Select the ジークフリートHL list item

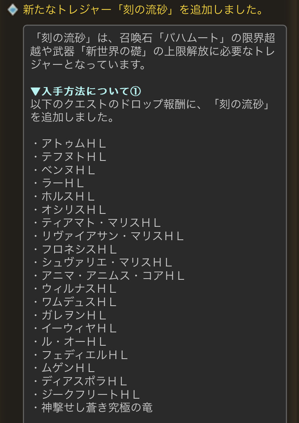tap(86, 395)
